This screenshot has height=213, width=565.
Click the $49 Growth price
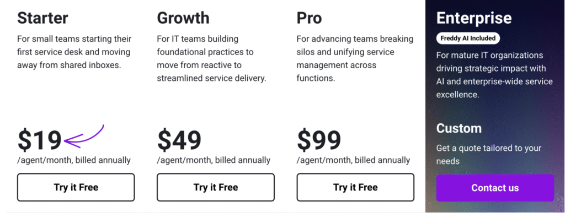click(179, 140)
